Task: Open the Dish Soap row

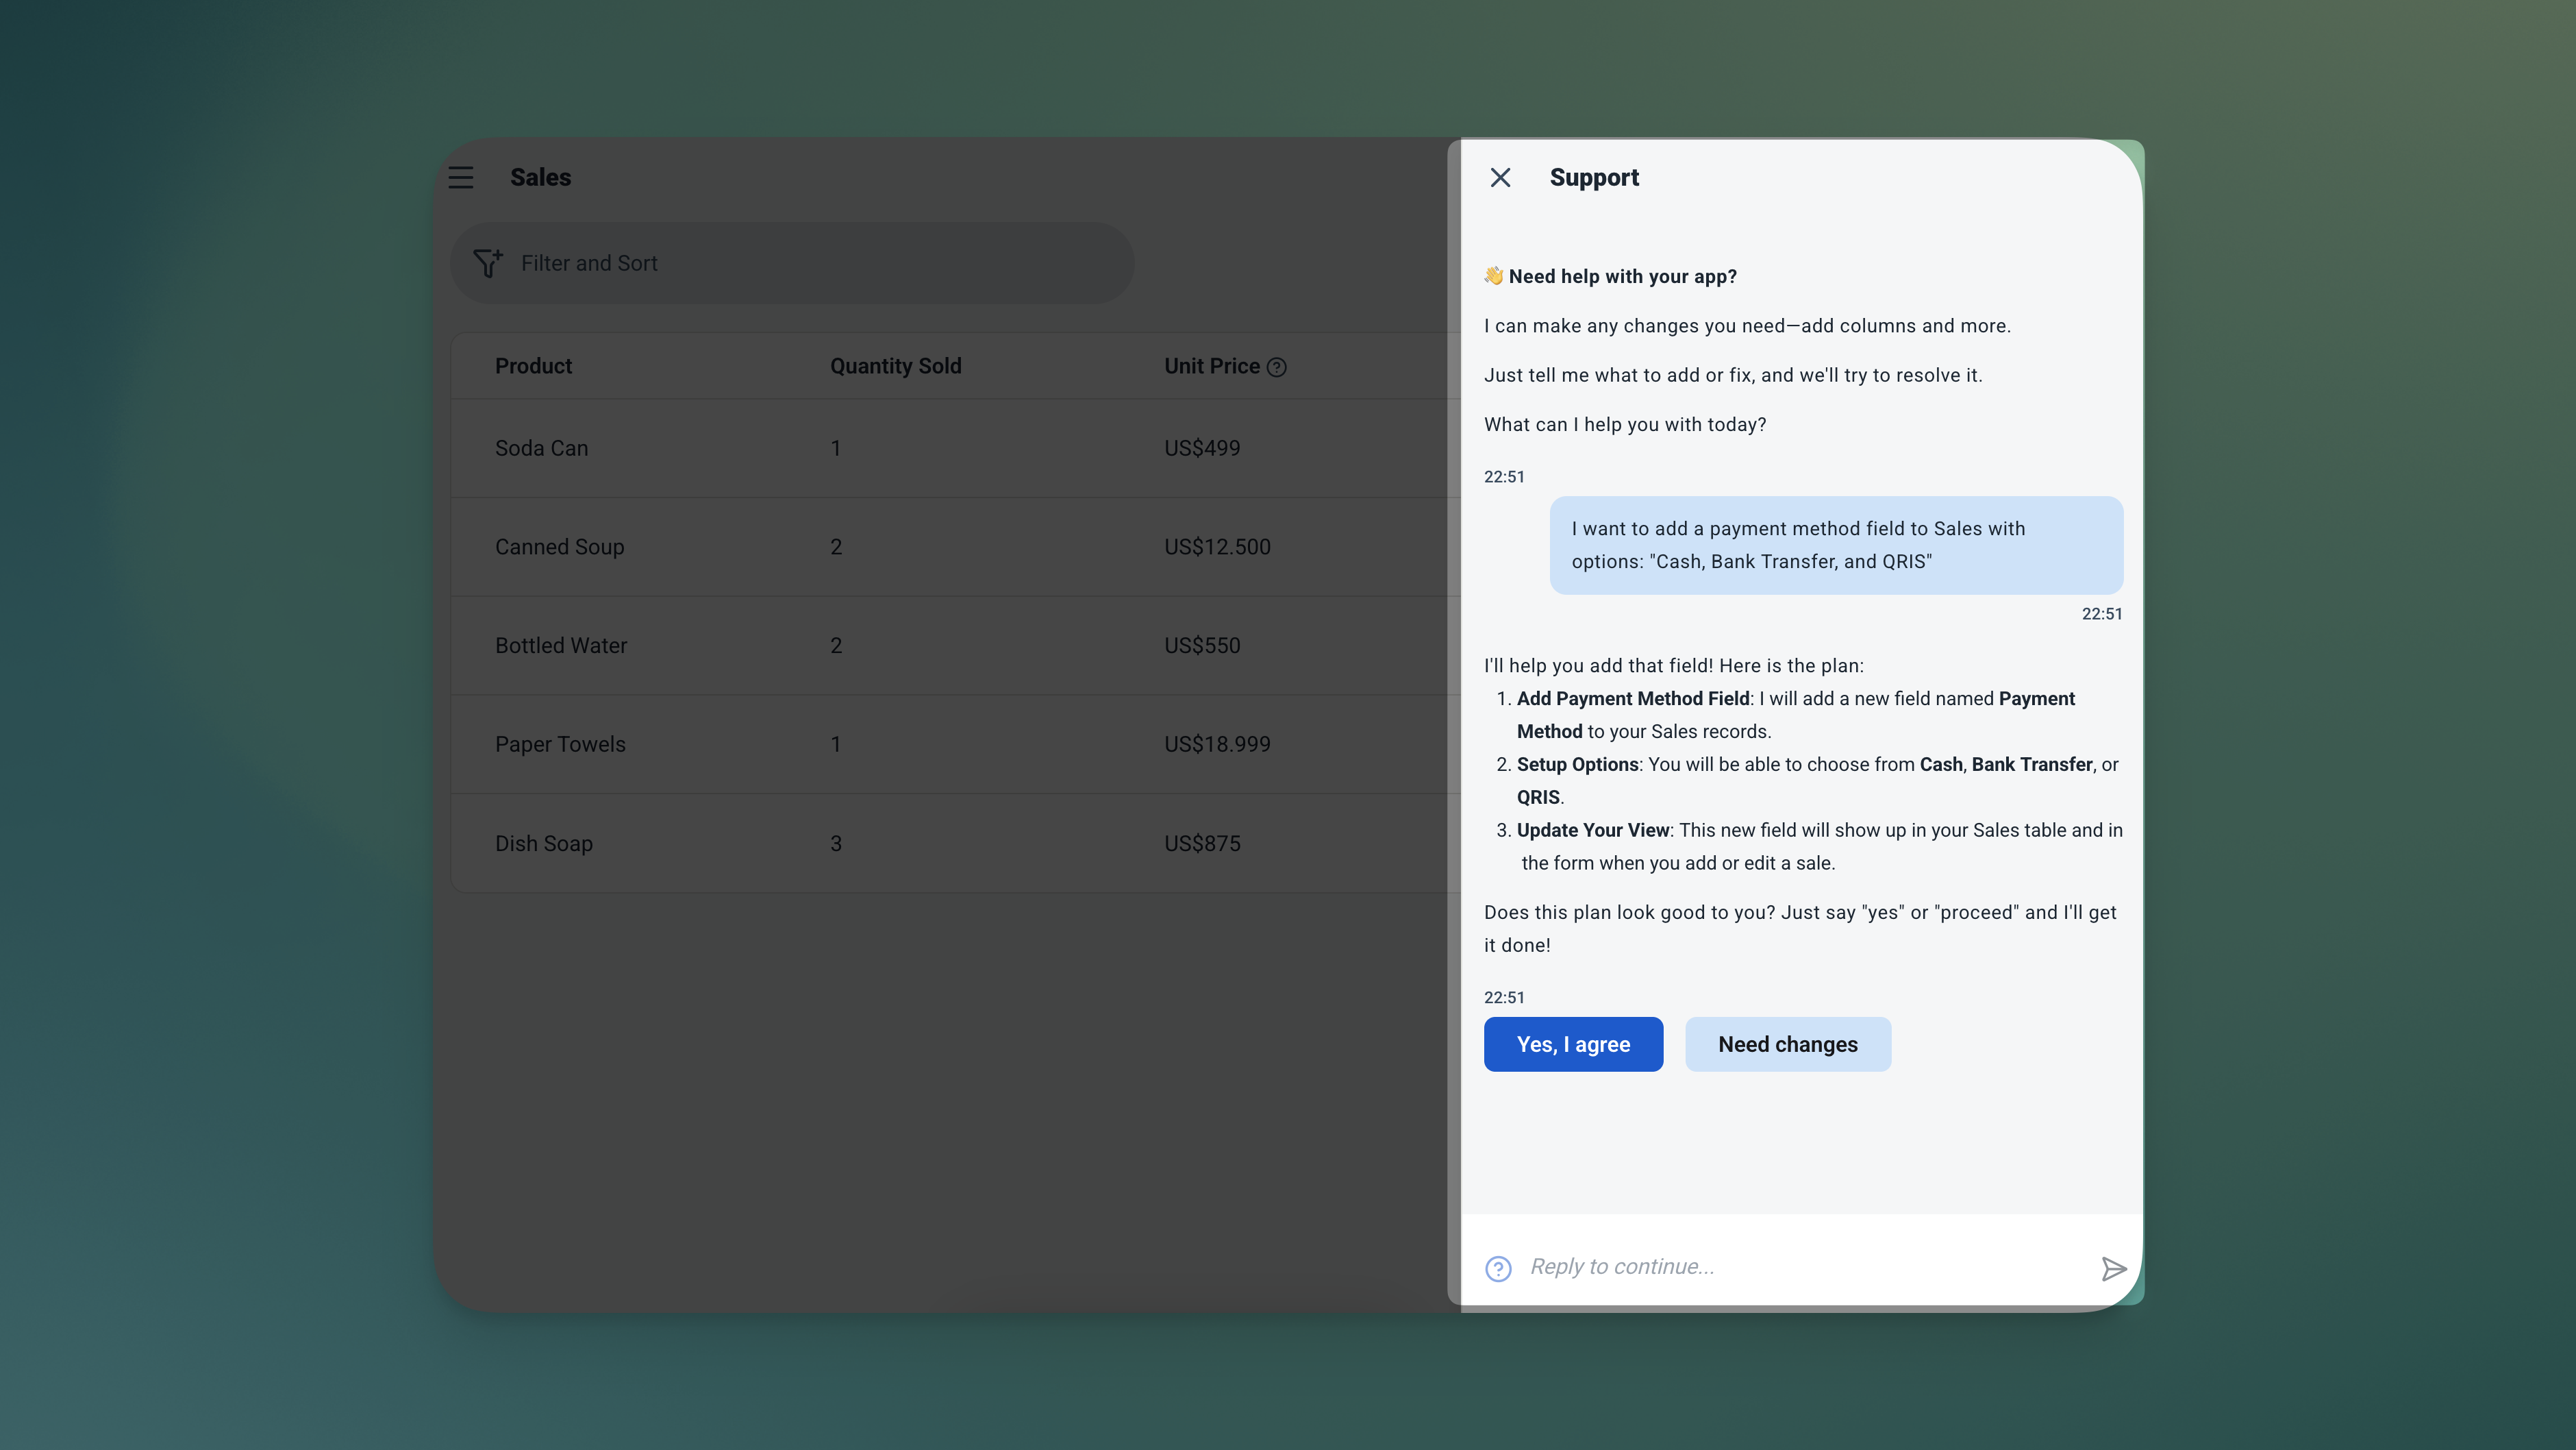Action: coord(544,844)
